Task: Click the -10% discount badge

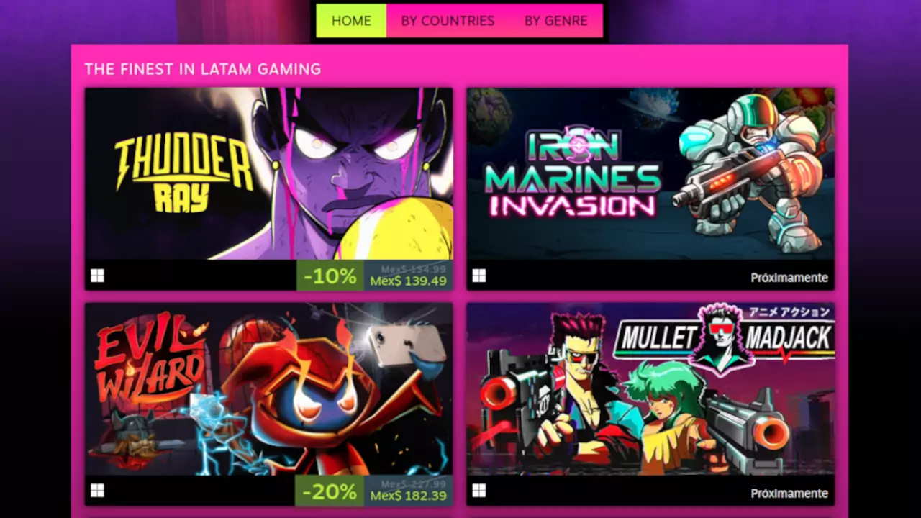Action: (x=330, y=276)
